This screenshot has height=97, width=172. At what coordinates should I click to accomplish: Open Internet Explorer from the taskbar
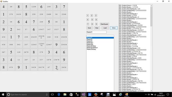pyautogui.click(x=120, y=95)
